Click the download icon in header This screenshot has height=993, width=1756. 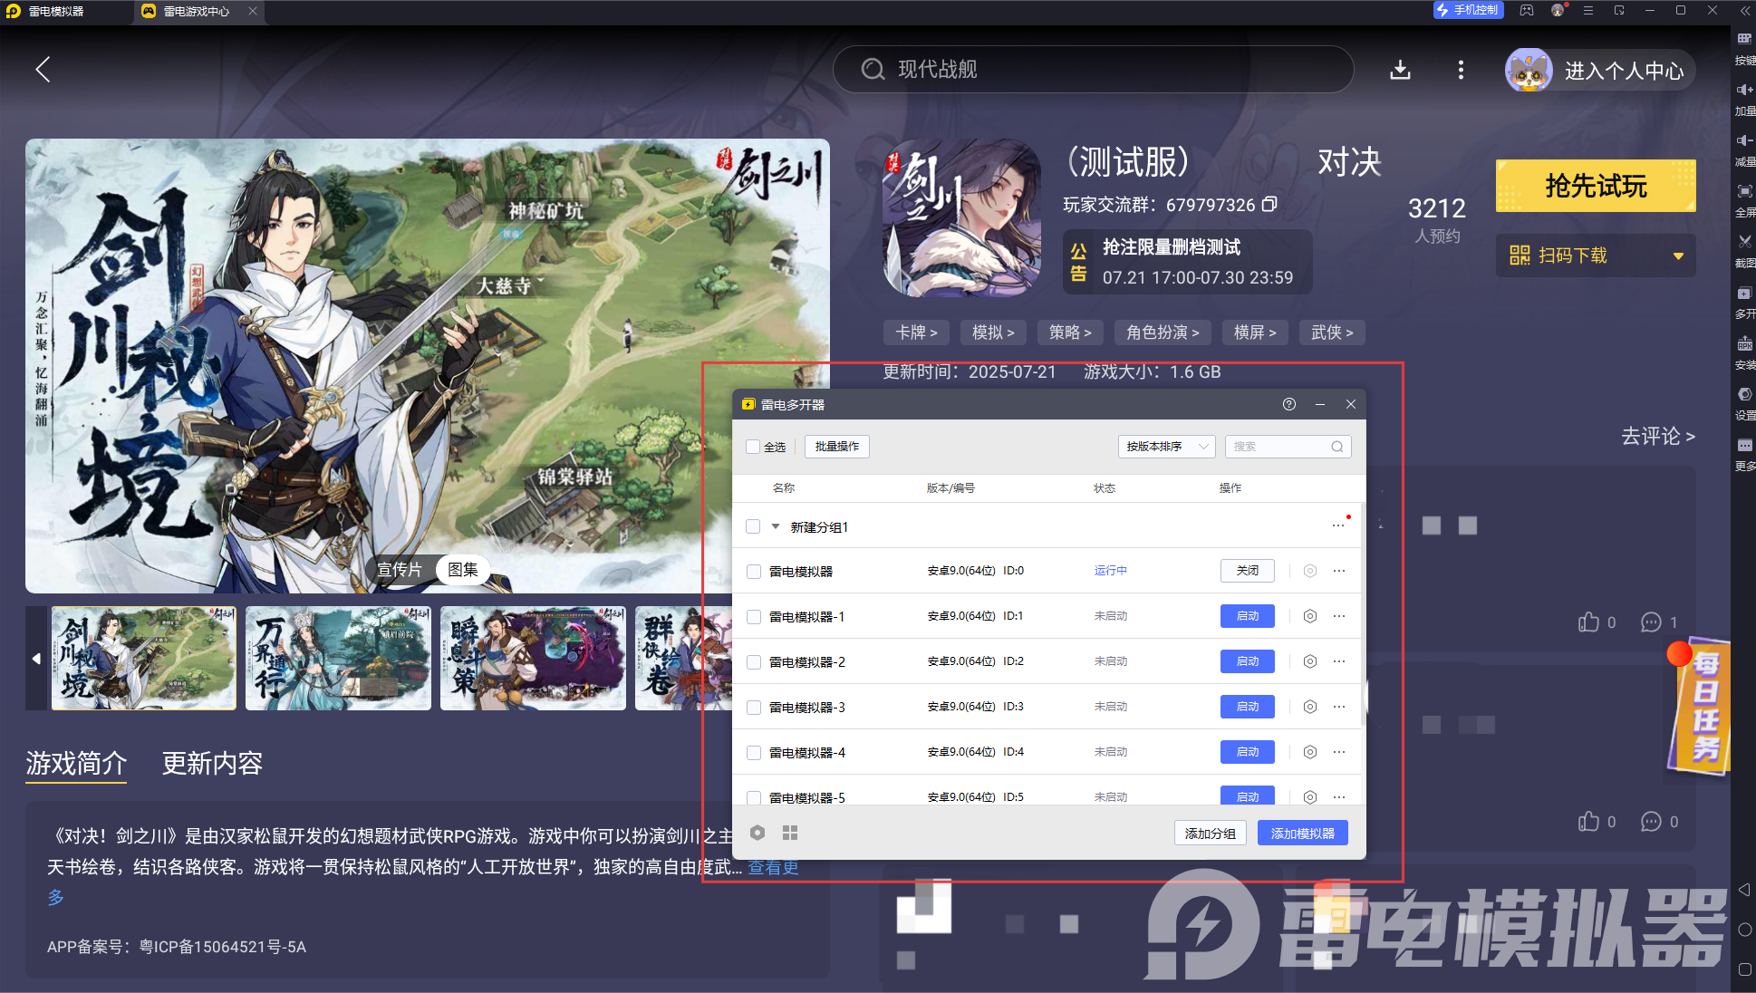click(1400, 70)
